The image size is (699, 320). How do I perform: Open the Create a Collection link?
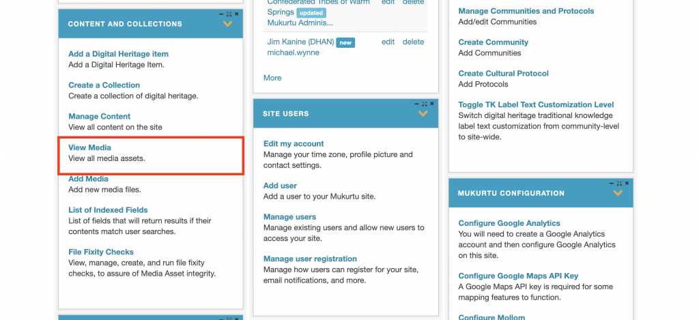(104, 85)
